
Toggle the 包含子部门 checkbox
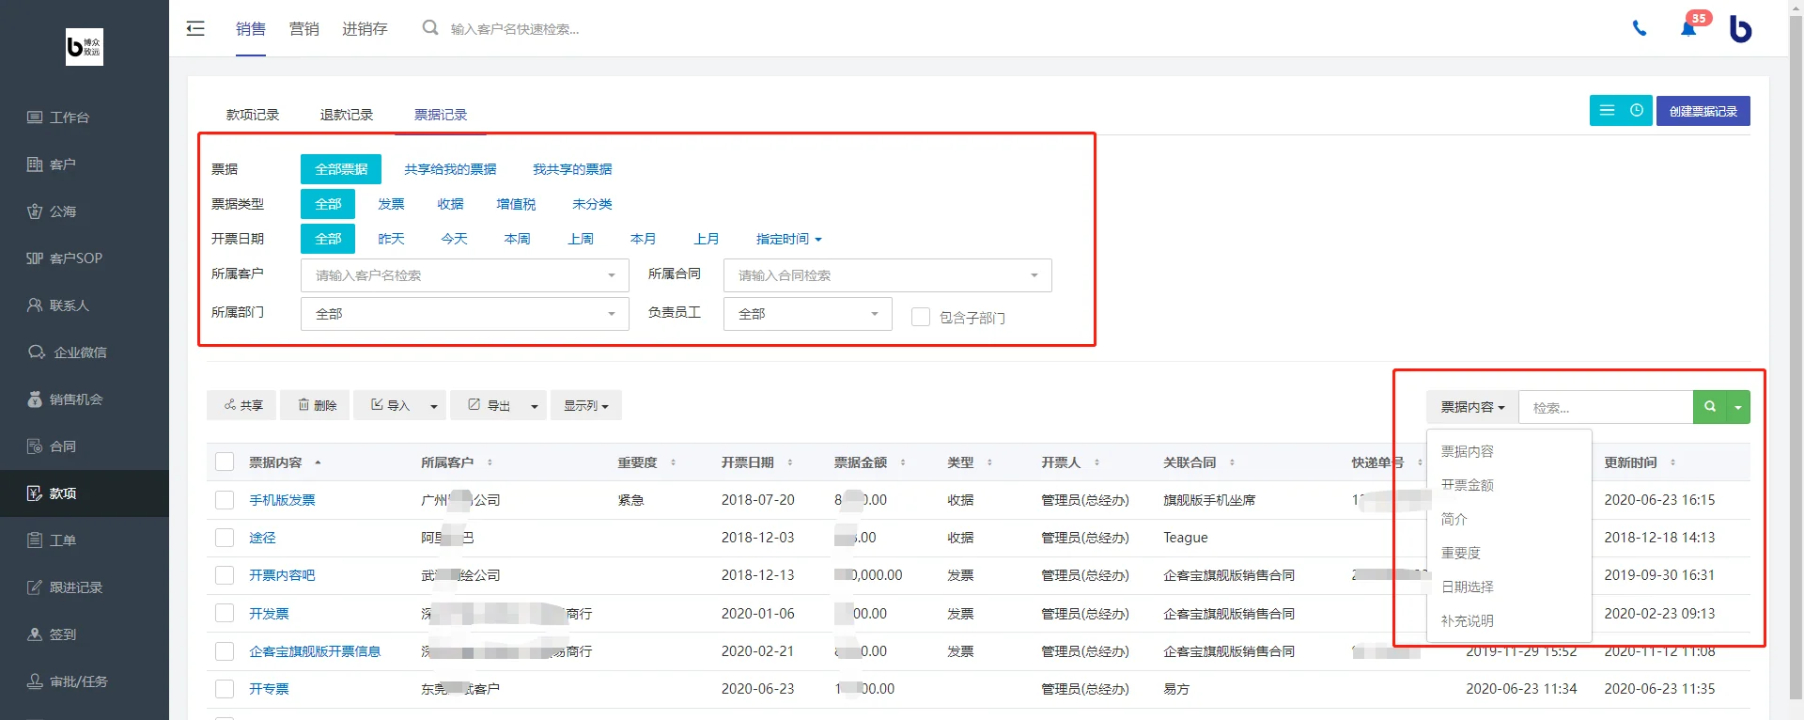(921, 317)
